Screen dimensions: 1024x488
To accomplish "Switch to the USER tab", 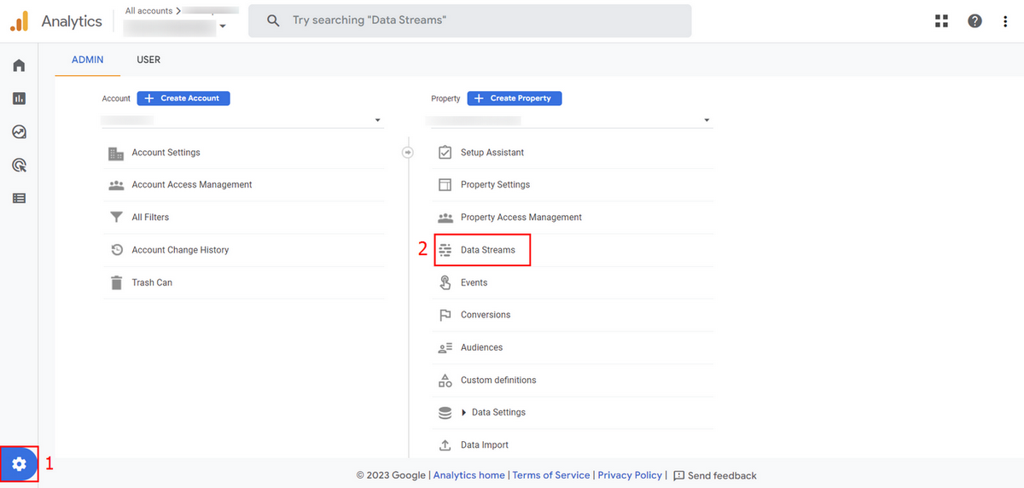I will pyautogui.click(x=148, y=60).
